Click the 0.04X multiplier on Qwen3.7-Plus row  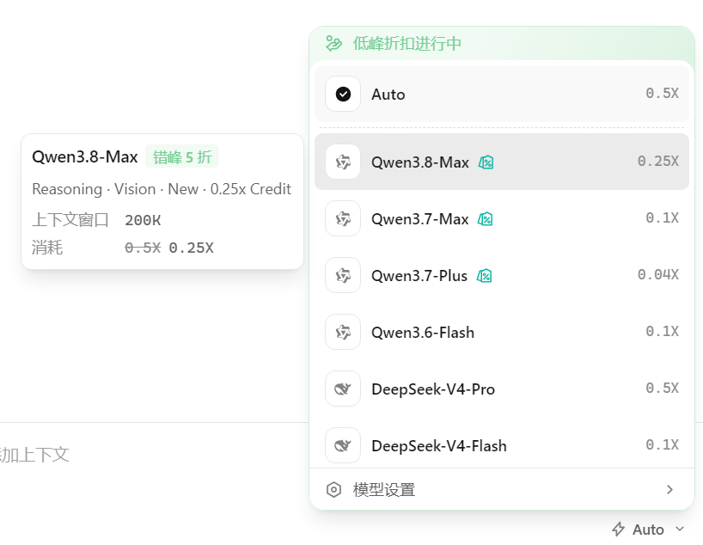(658, 274)
